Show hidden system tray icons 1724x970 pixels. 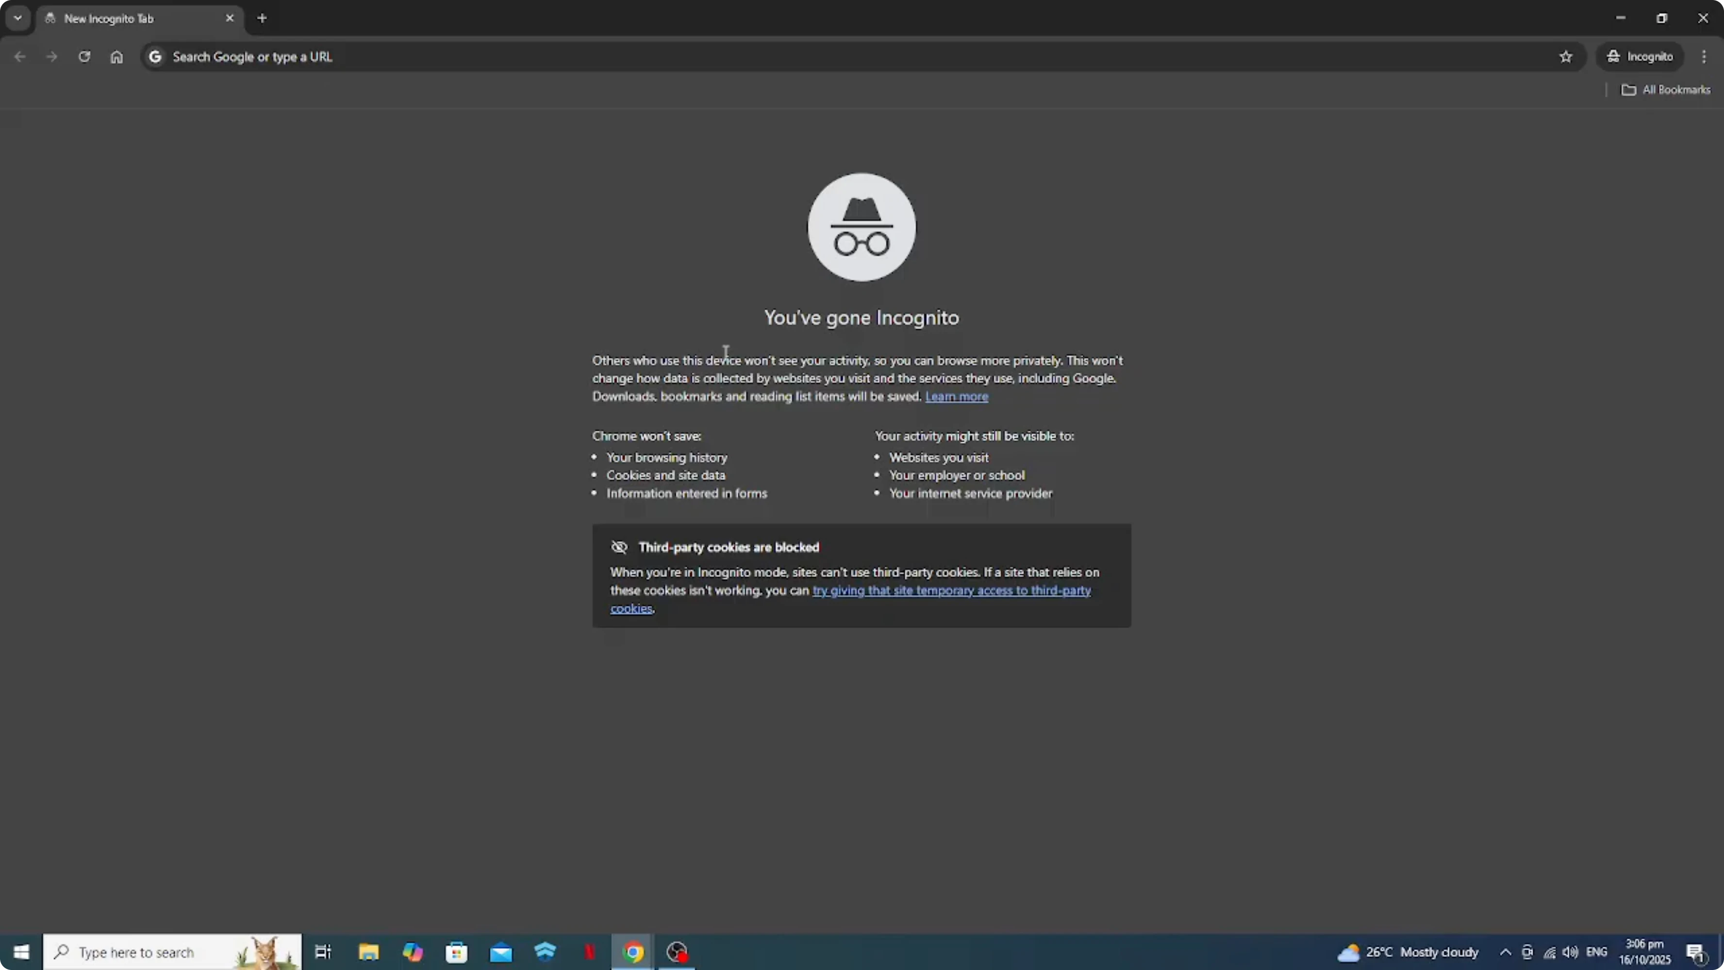1505,952
